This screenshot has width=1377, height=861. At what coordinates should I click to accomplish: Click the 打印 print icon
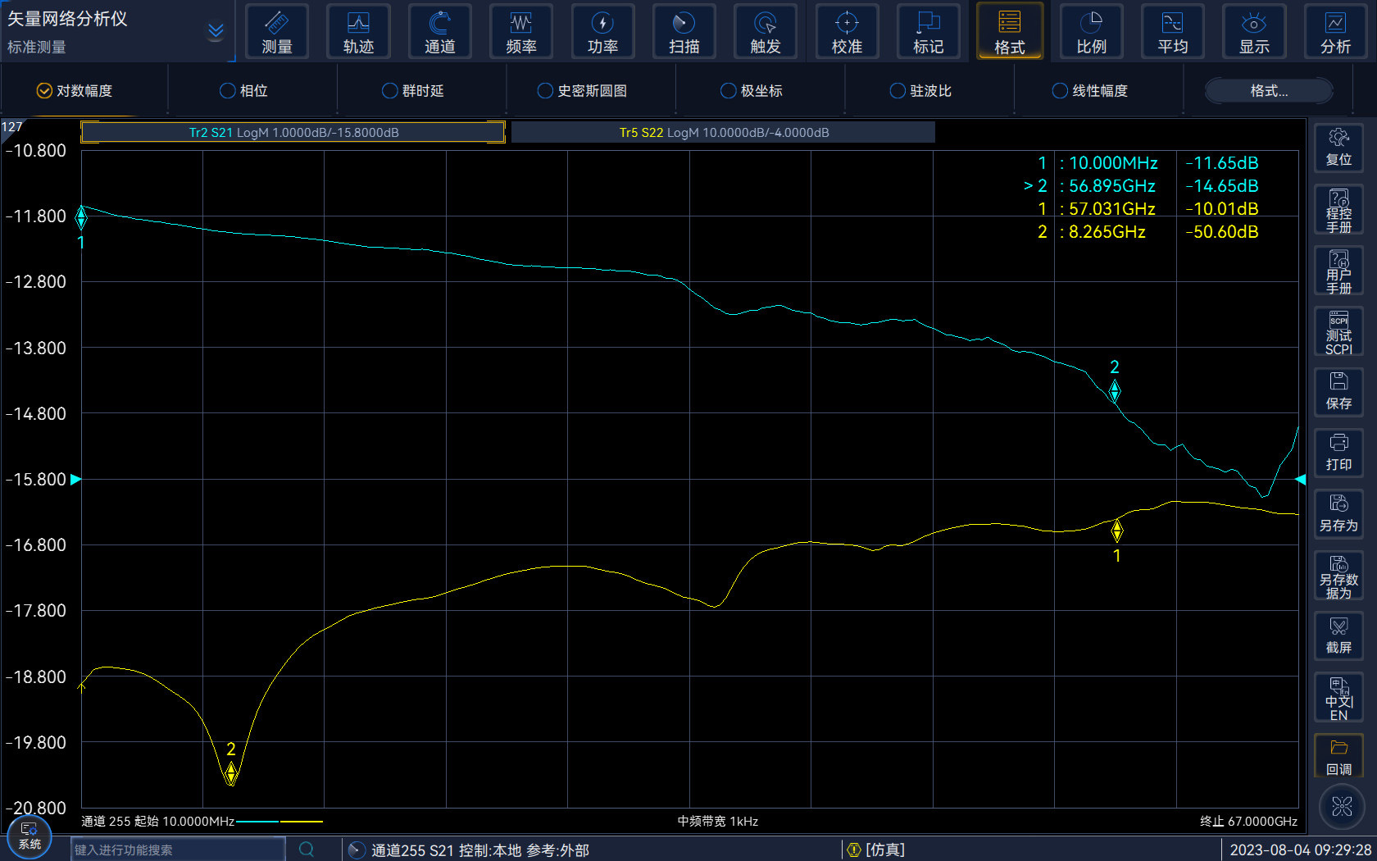pyautogui.click(x=1338, y=453)
